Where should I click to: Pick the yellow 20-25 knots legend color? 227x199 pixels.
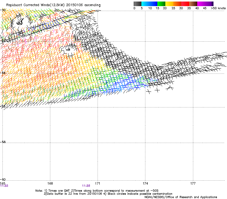tap(169, 4)
